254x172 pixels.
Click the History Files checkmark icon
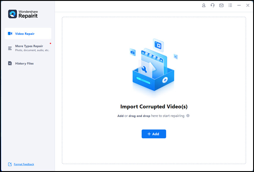(10, 63)
